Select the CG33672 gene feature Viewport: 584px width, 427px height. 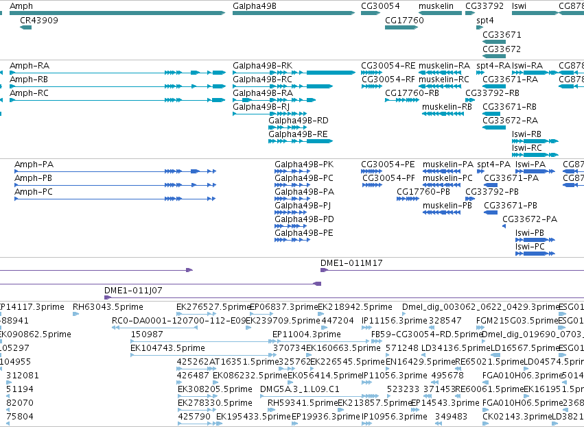point(494,56)
